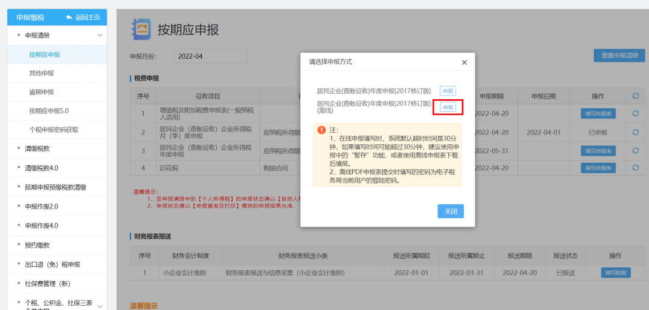Click the 已报送 status cell

click(566, 273)
